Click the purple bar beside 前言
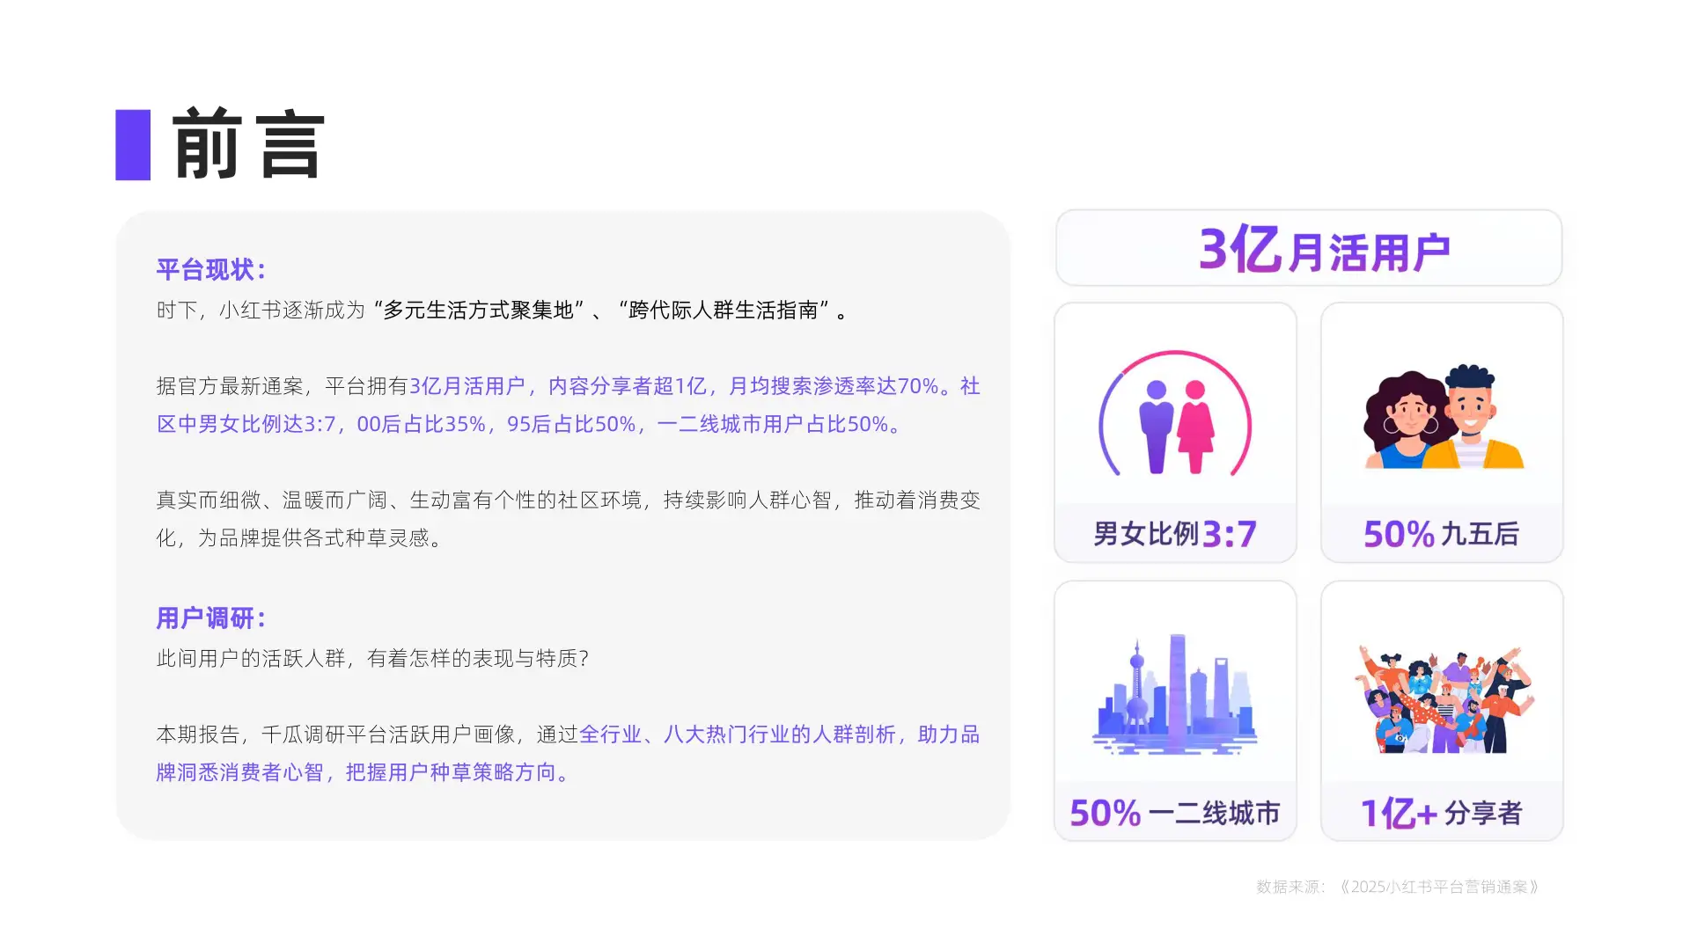 click(133, 145)
